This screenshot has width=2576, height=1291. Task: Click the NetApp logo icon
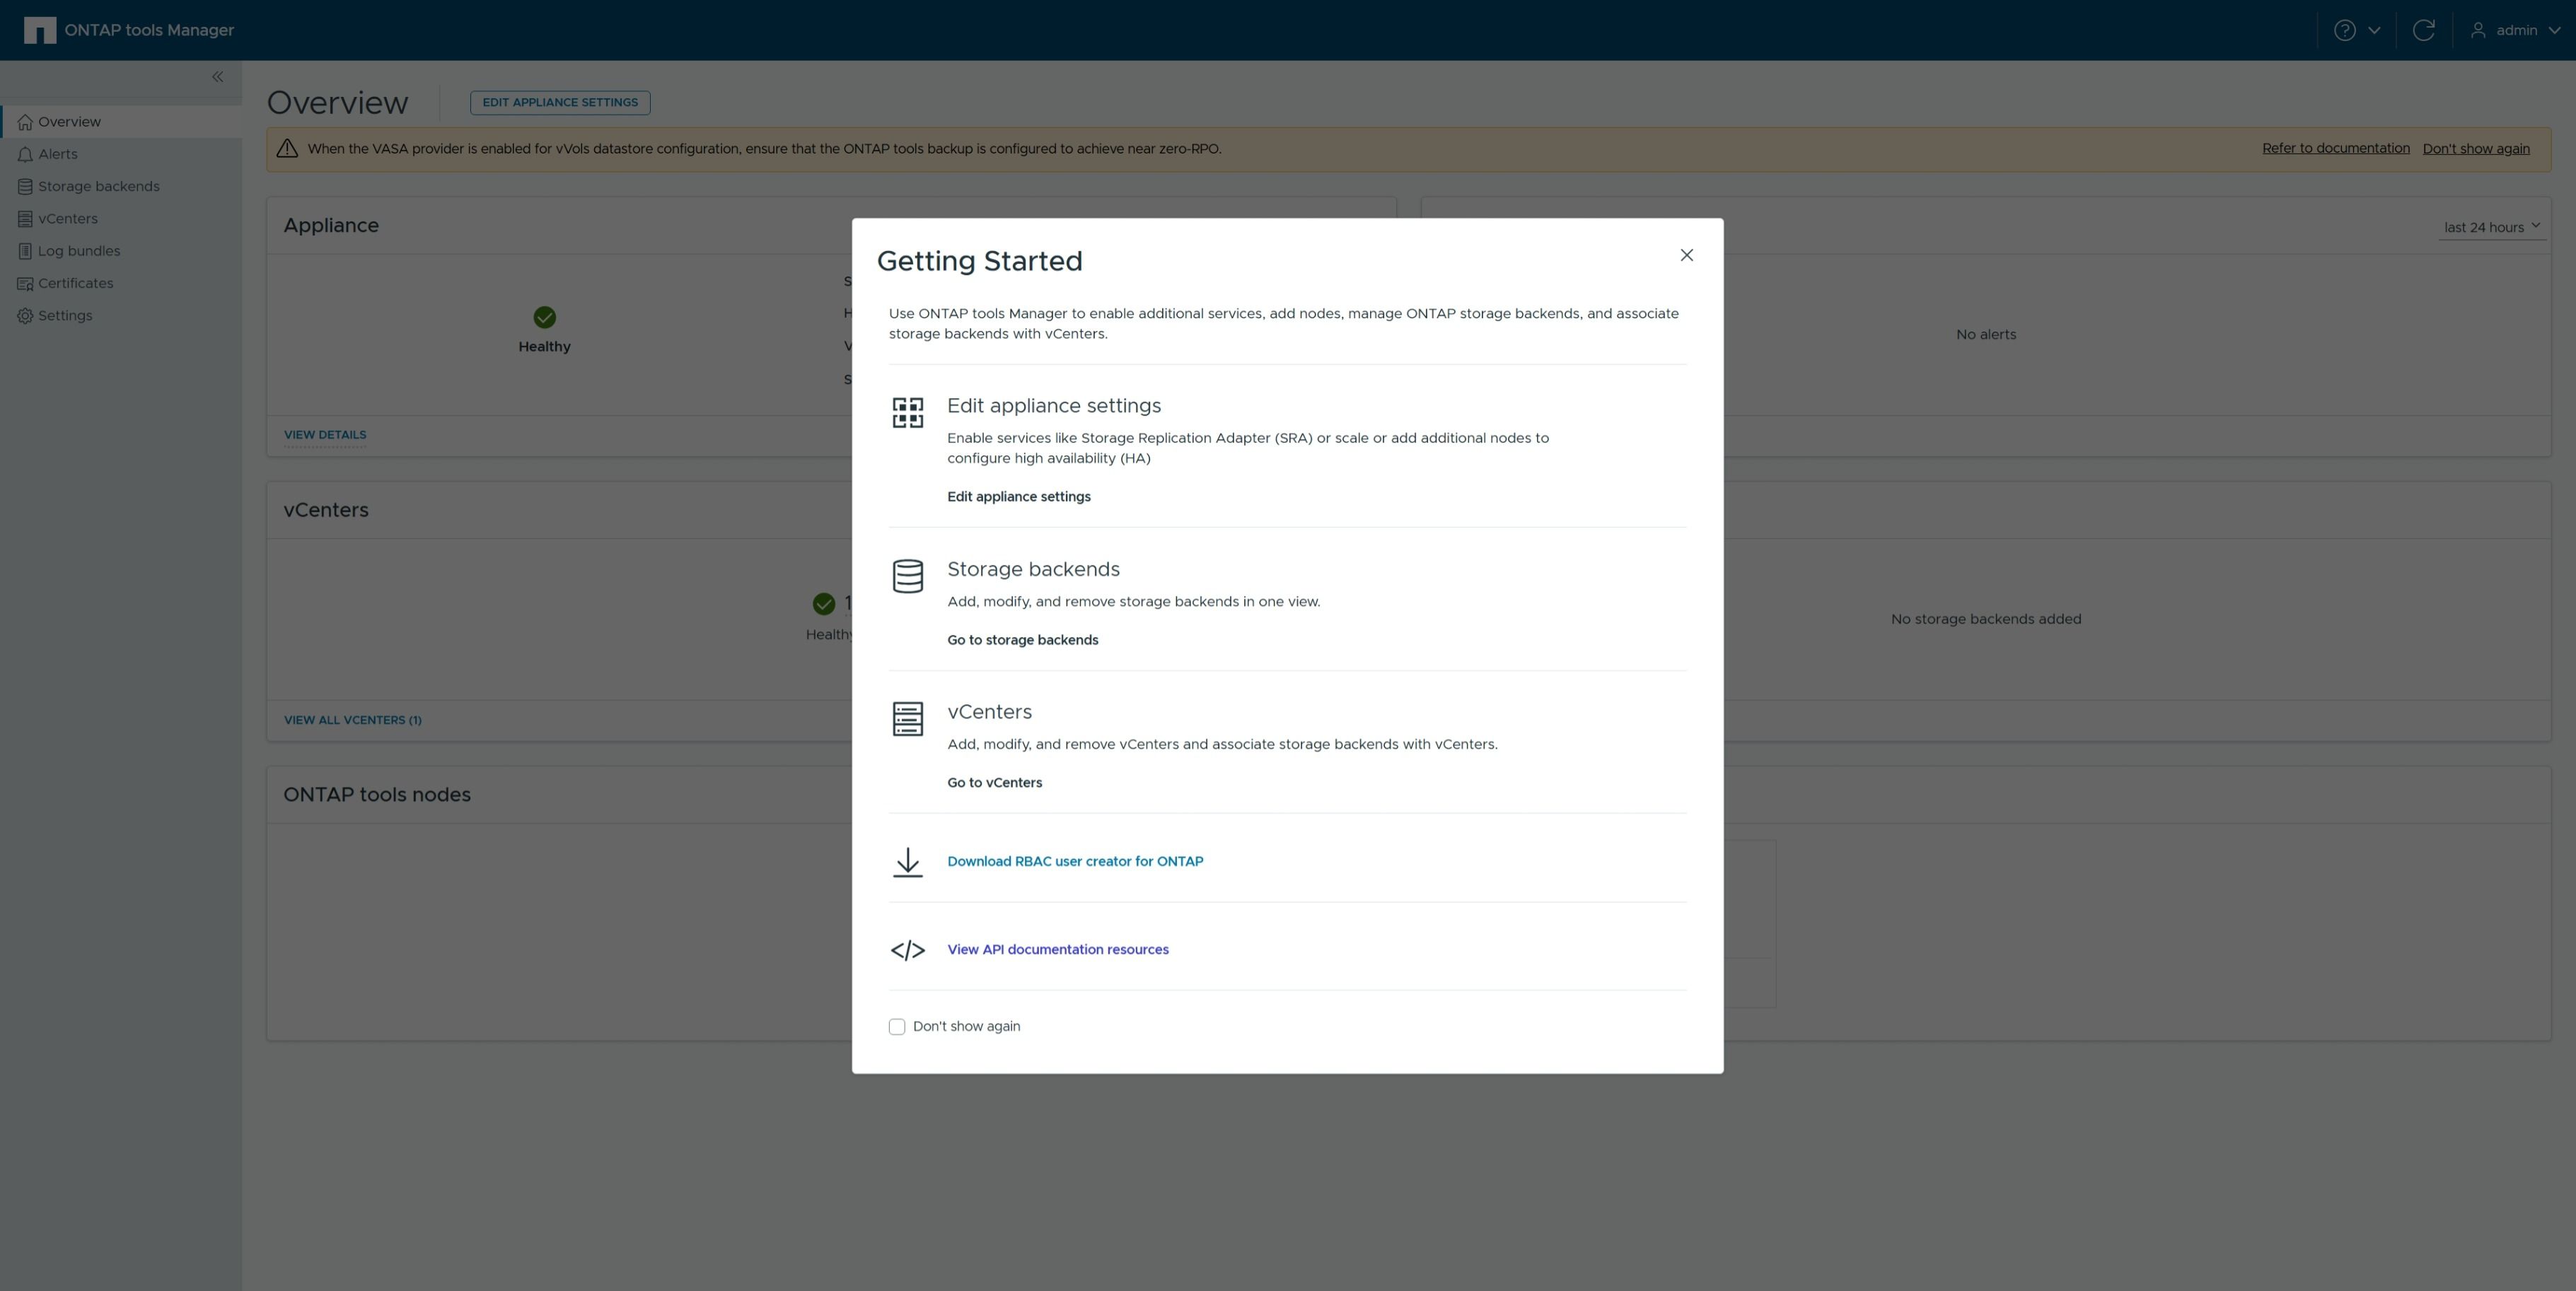click(40, 30)
